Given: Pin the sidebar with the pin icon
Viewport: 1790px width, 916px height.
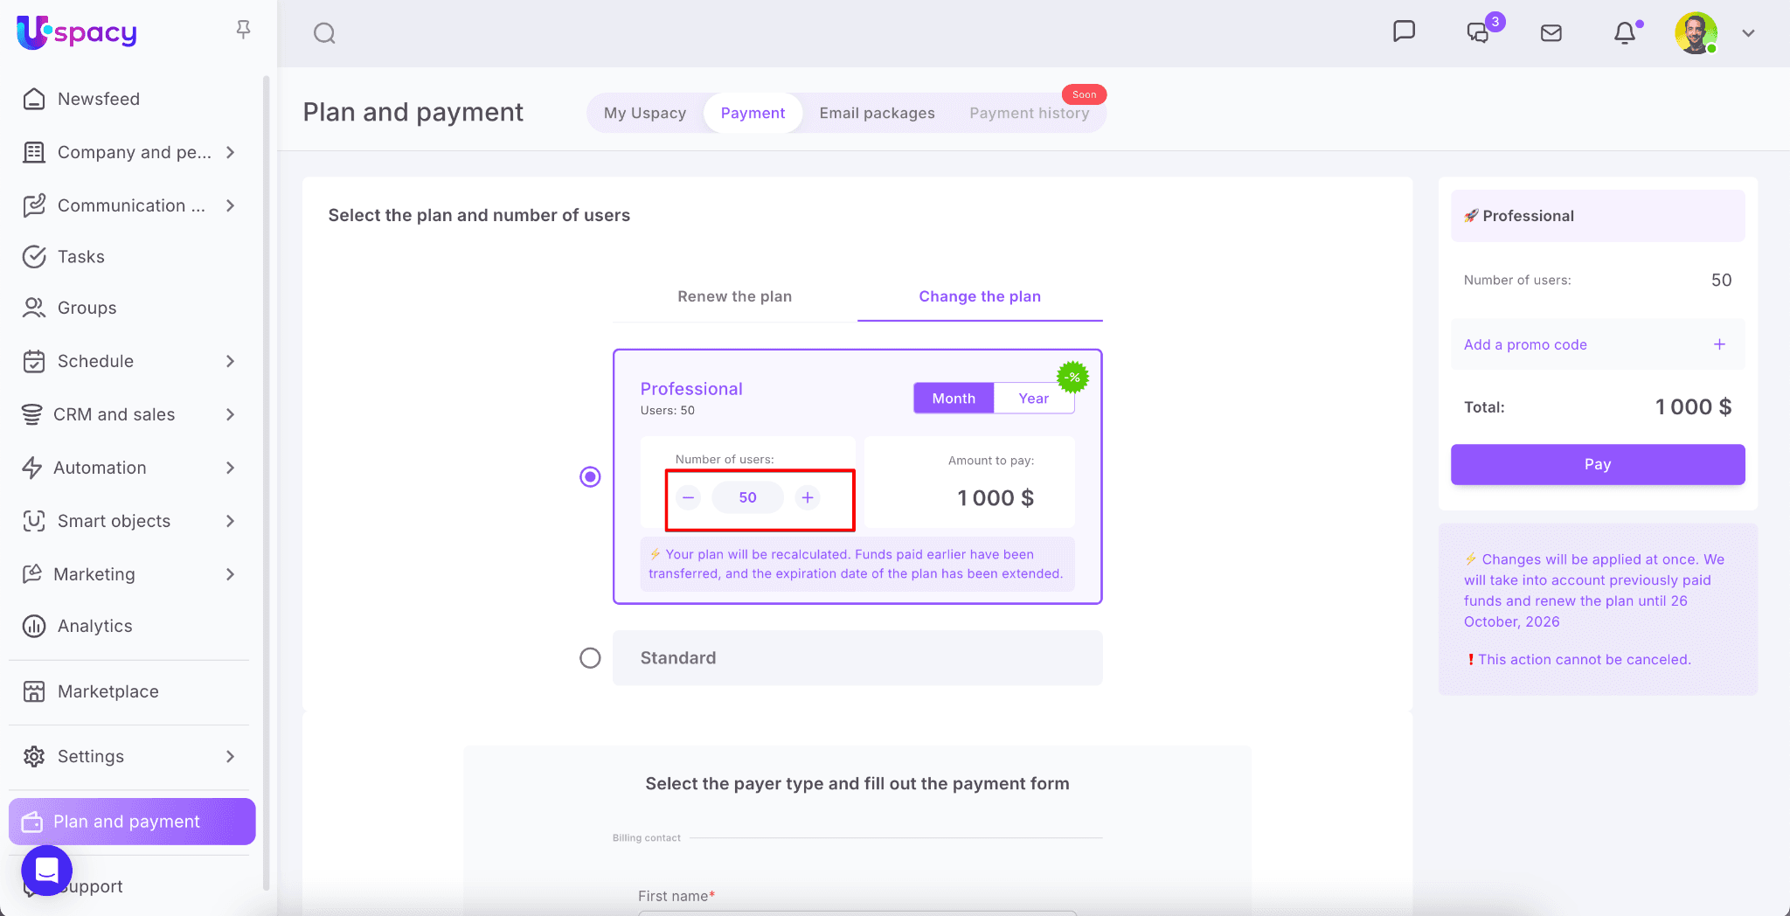Looking at the screenshot, I should point(244,30).
